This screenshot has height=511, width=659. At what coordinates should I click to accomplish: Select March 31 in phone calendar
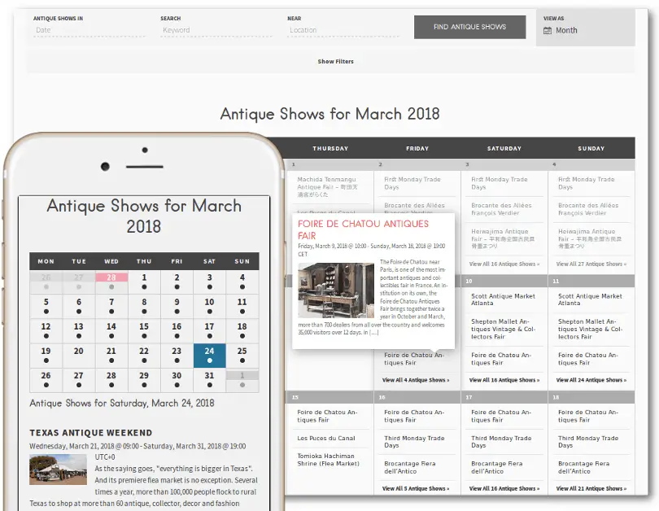tap(209, 379)
